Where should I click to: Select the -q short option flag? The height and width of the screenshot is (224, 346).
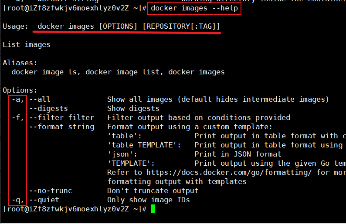point(18,200)
